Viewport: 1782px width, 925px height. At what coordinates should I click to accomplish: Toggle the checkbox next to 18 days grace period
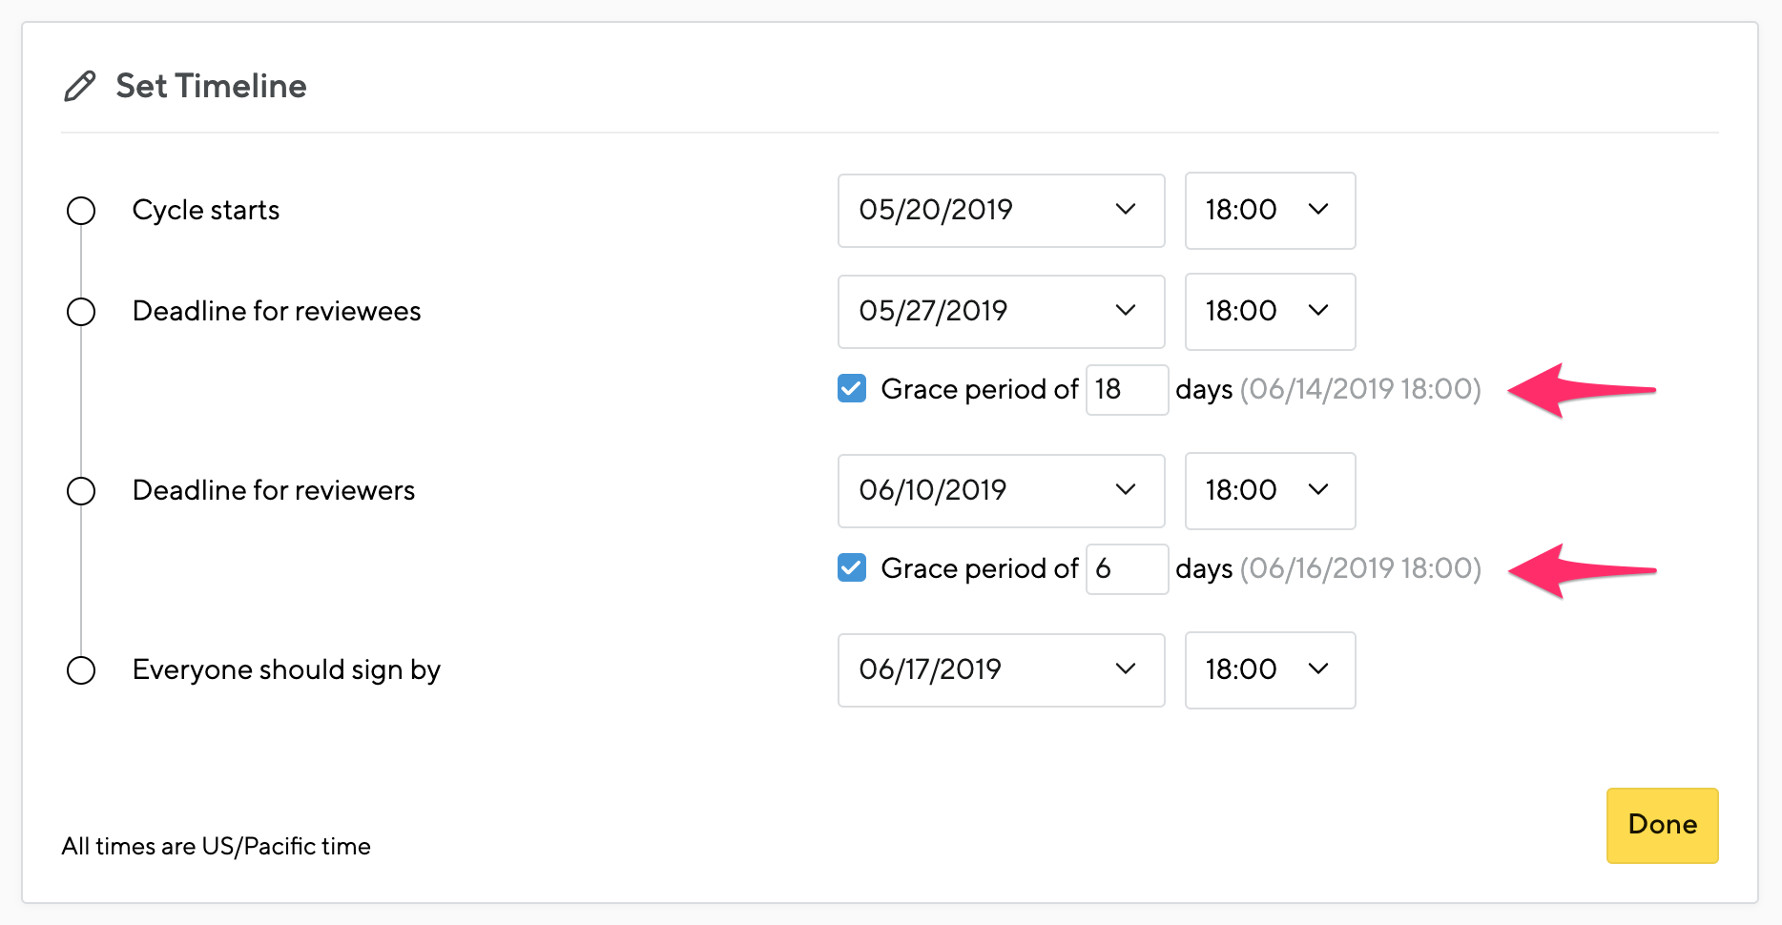[x=851, y=389]
